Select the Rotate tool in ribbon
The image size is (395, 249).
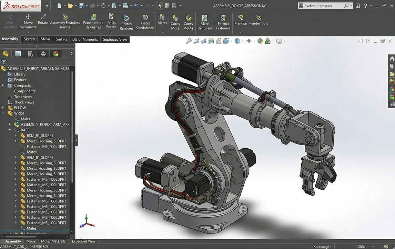tap(43, 19)
